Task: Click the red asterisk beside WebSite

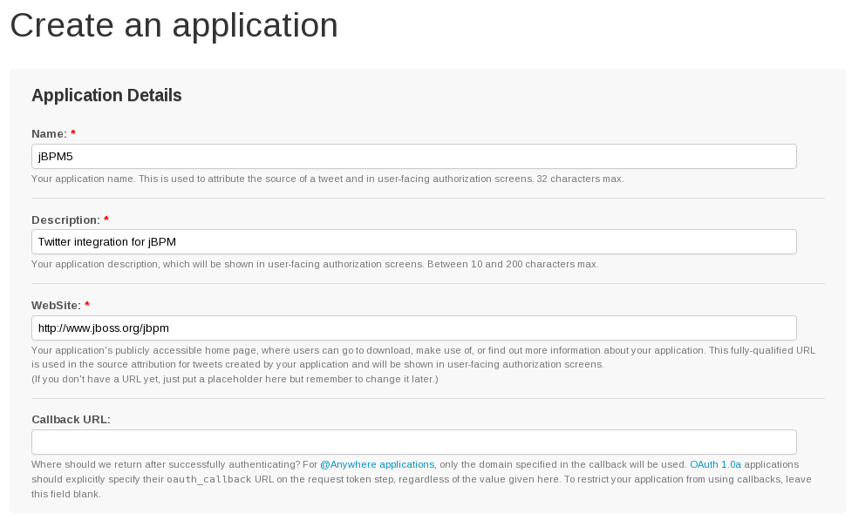Action: pyautogui.click(x=87, y=306)
